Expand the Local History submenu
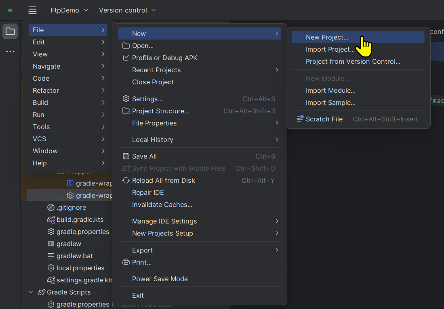The height and width of the screenshot is (309, 444). [199, 140]
